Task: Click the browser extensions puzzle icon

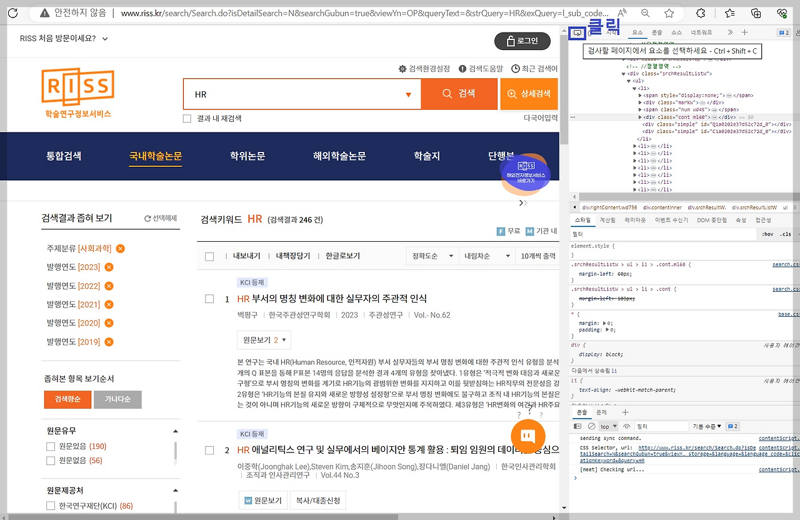Action: [x=701, y=13]
